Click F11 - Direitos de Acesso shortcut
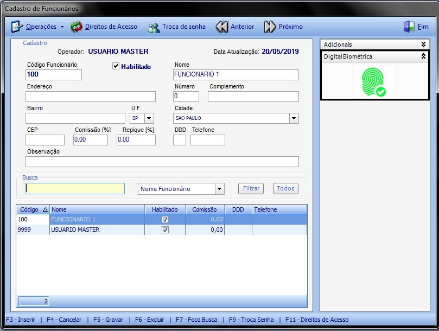This screenshot has height=331, width=439. point(317,320)
